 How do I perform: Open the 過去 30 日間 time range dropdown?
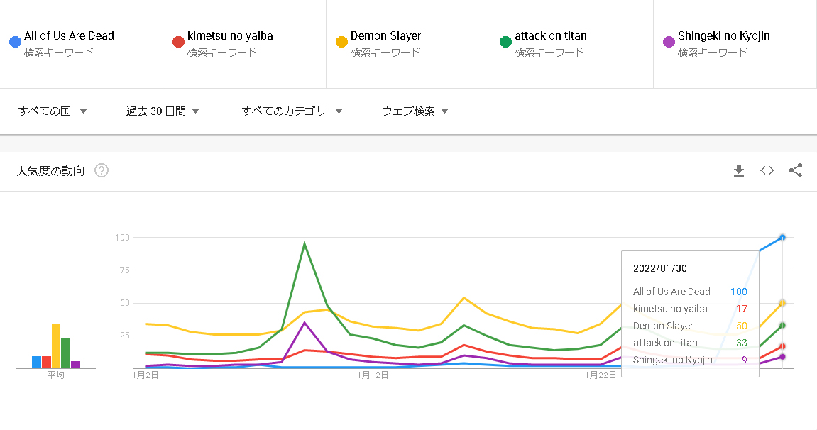coord(163,111)
